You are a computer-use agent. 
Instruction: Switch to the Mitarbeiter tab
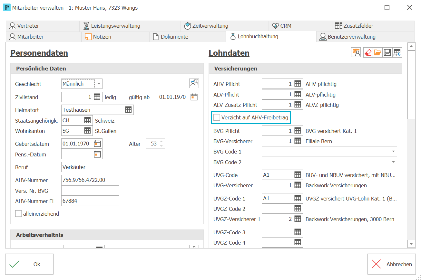(x=44, y=37)
